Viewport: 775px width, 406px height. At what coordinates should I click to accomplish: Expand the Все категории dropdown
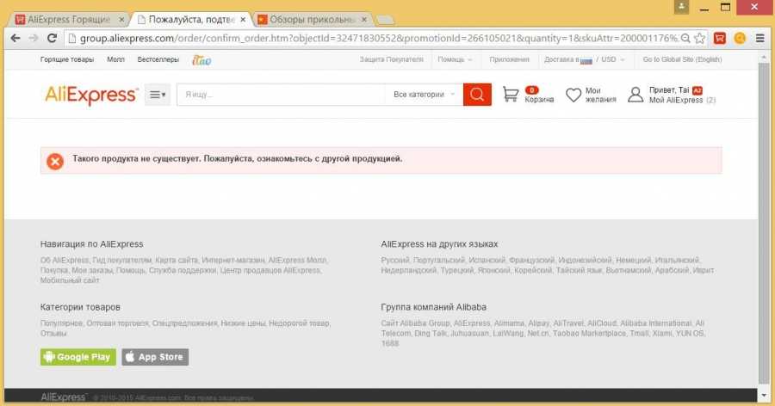click(425, 95)
